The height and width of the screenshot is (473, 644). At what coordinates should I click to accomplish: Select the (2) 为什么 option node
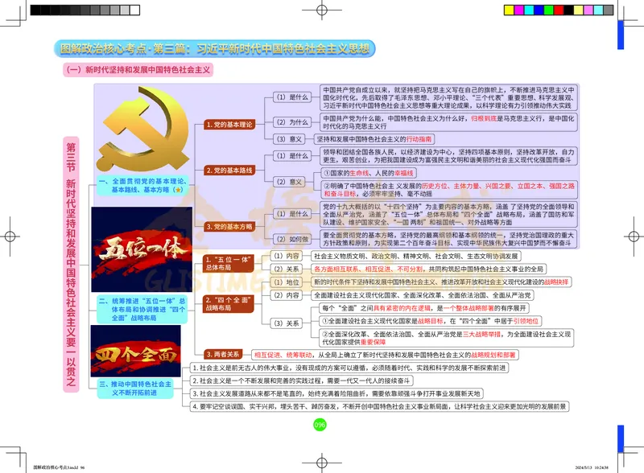tap(291, 121)
